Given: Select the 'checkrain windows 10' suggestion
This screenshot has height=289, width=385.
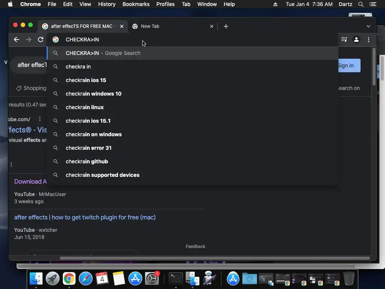Looking at the screenshot, I should point(193,94).
